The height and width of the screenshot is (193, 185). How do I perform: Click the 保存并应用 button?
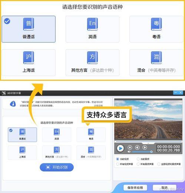[x=135, y=187]
